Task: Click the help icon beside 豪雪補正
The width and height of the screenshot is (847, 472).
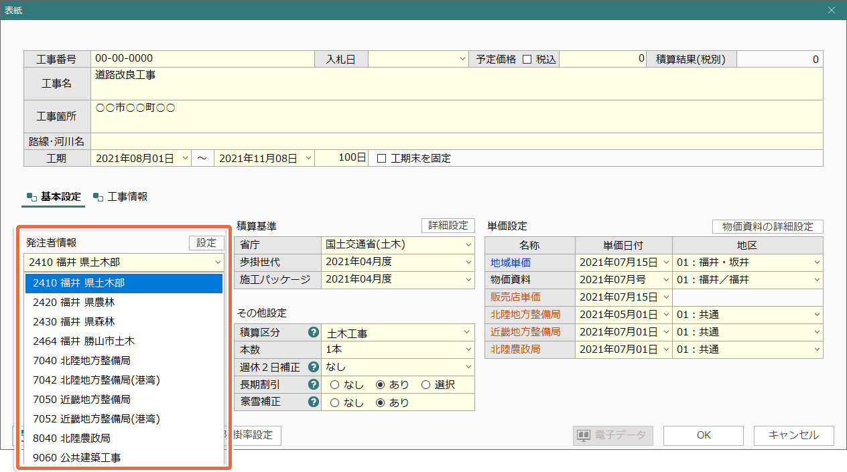Action: pyautogui.click(x=312, y=402)
